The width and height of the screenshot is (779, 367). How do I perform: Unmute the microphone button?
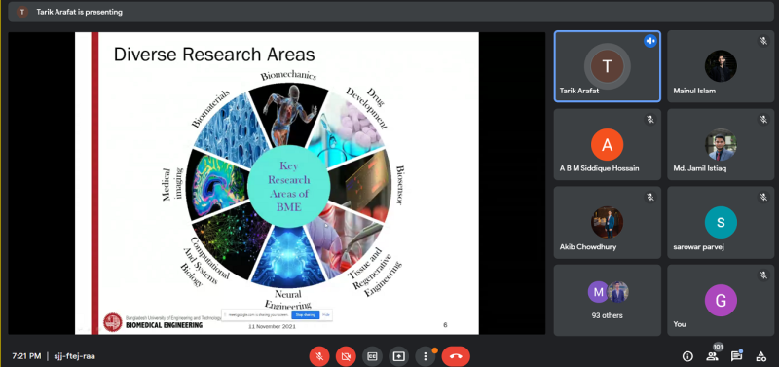[x=319, y=356]
